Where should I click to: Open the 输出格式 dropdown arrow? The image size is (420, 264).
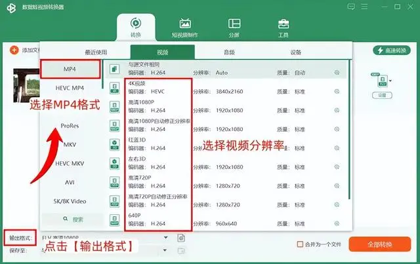166,238
